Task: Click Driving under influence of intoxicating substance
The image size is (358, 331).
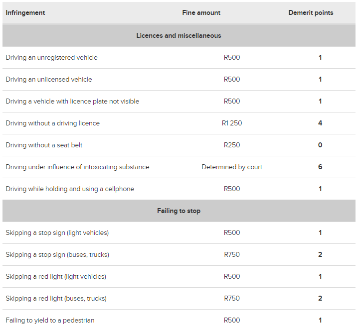Action: pyautogui.click(x=77, y=167)
